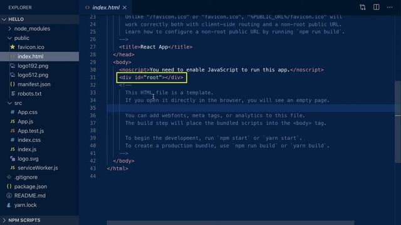
Task: Click the closing </html> tag
Action: click(x=118, y=168)
